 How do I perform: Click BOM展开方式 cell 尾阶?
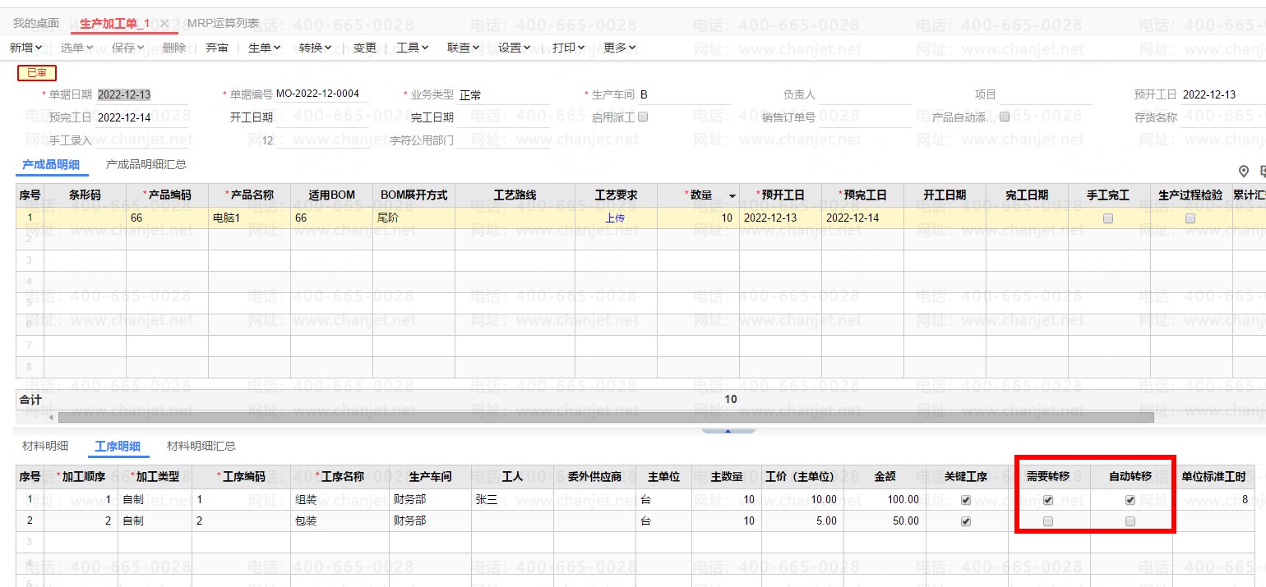tap(414, 218)
